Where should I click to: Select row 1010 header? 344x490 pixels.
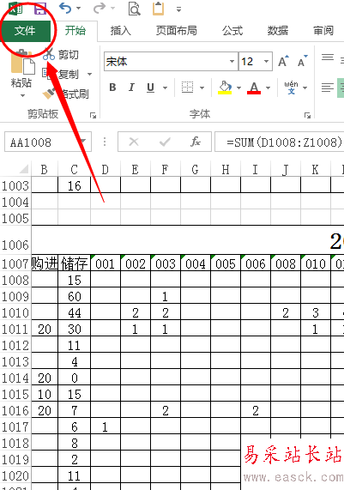pyautogui.click(x=15, y=312)
